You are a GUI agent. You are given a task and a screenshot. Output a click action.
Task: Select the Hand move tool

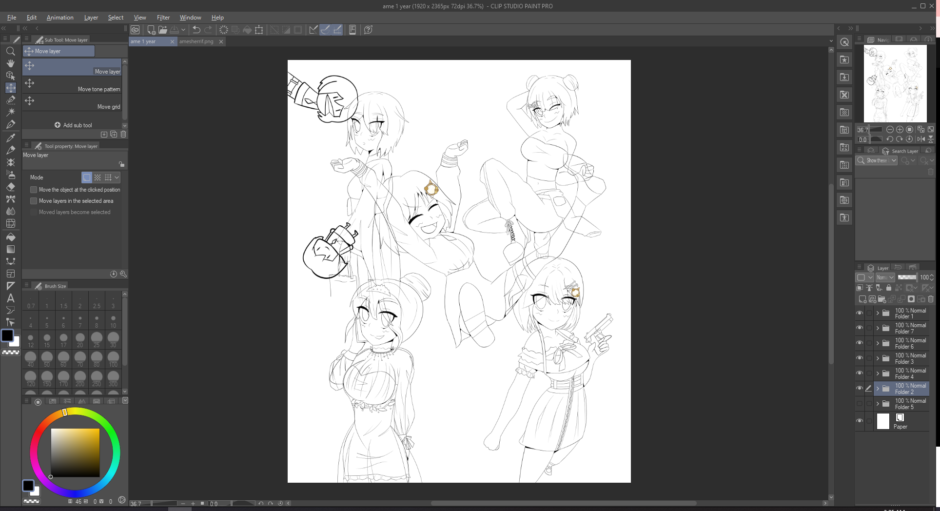[x=10, y=63]
